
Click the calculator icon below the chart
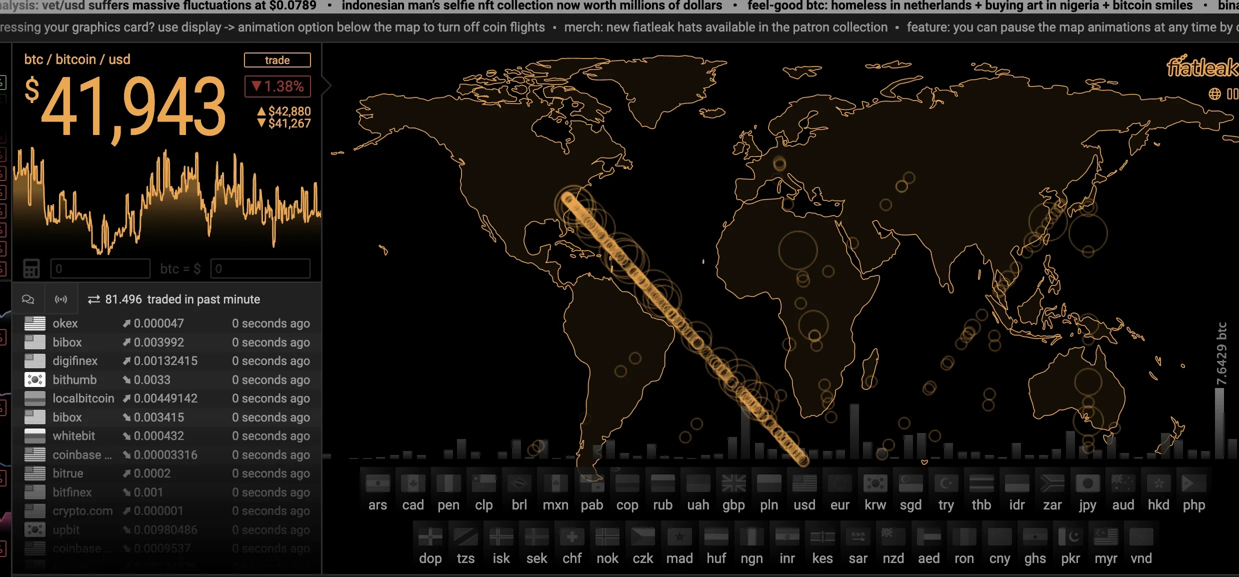click(x=31, y=268)
